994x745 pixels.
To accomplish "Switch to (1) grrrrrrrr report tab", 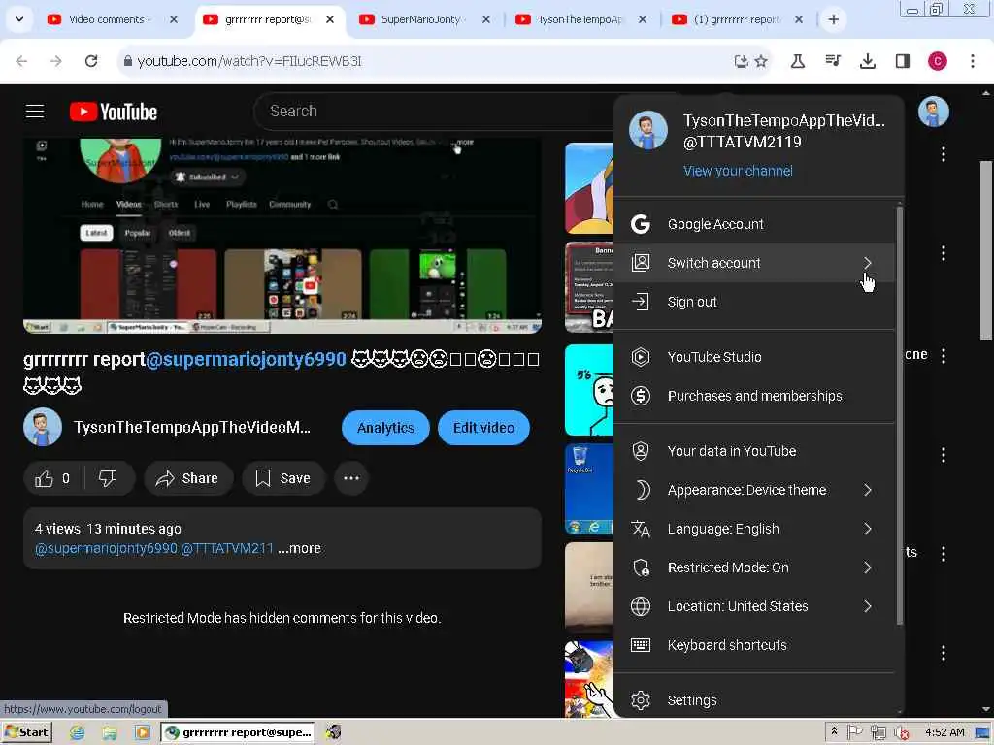I will 736,19.
